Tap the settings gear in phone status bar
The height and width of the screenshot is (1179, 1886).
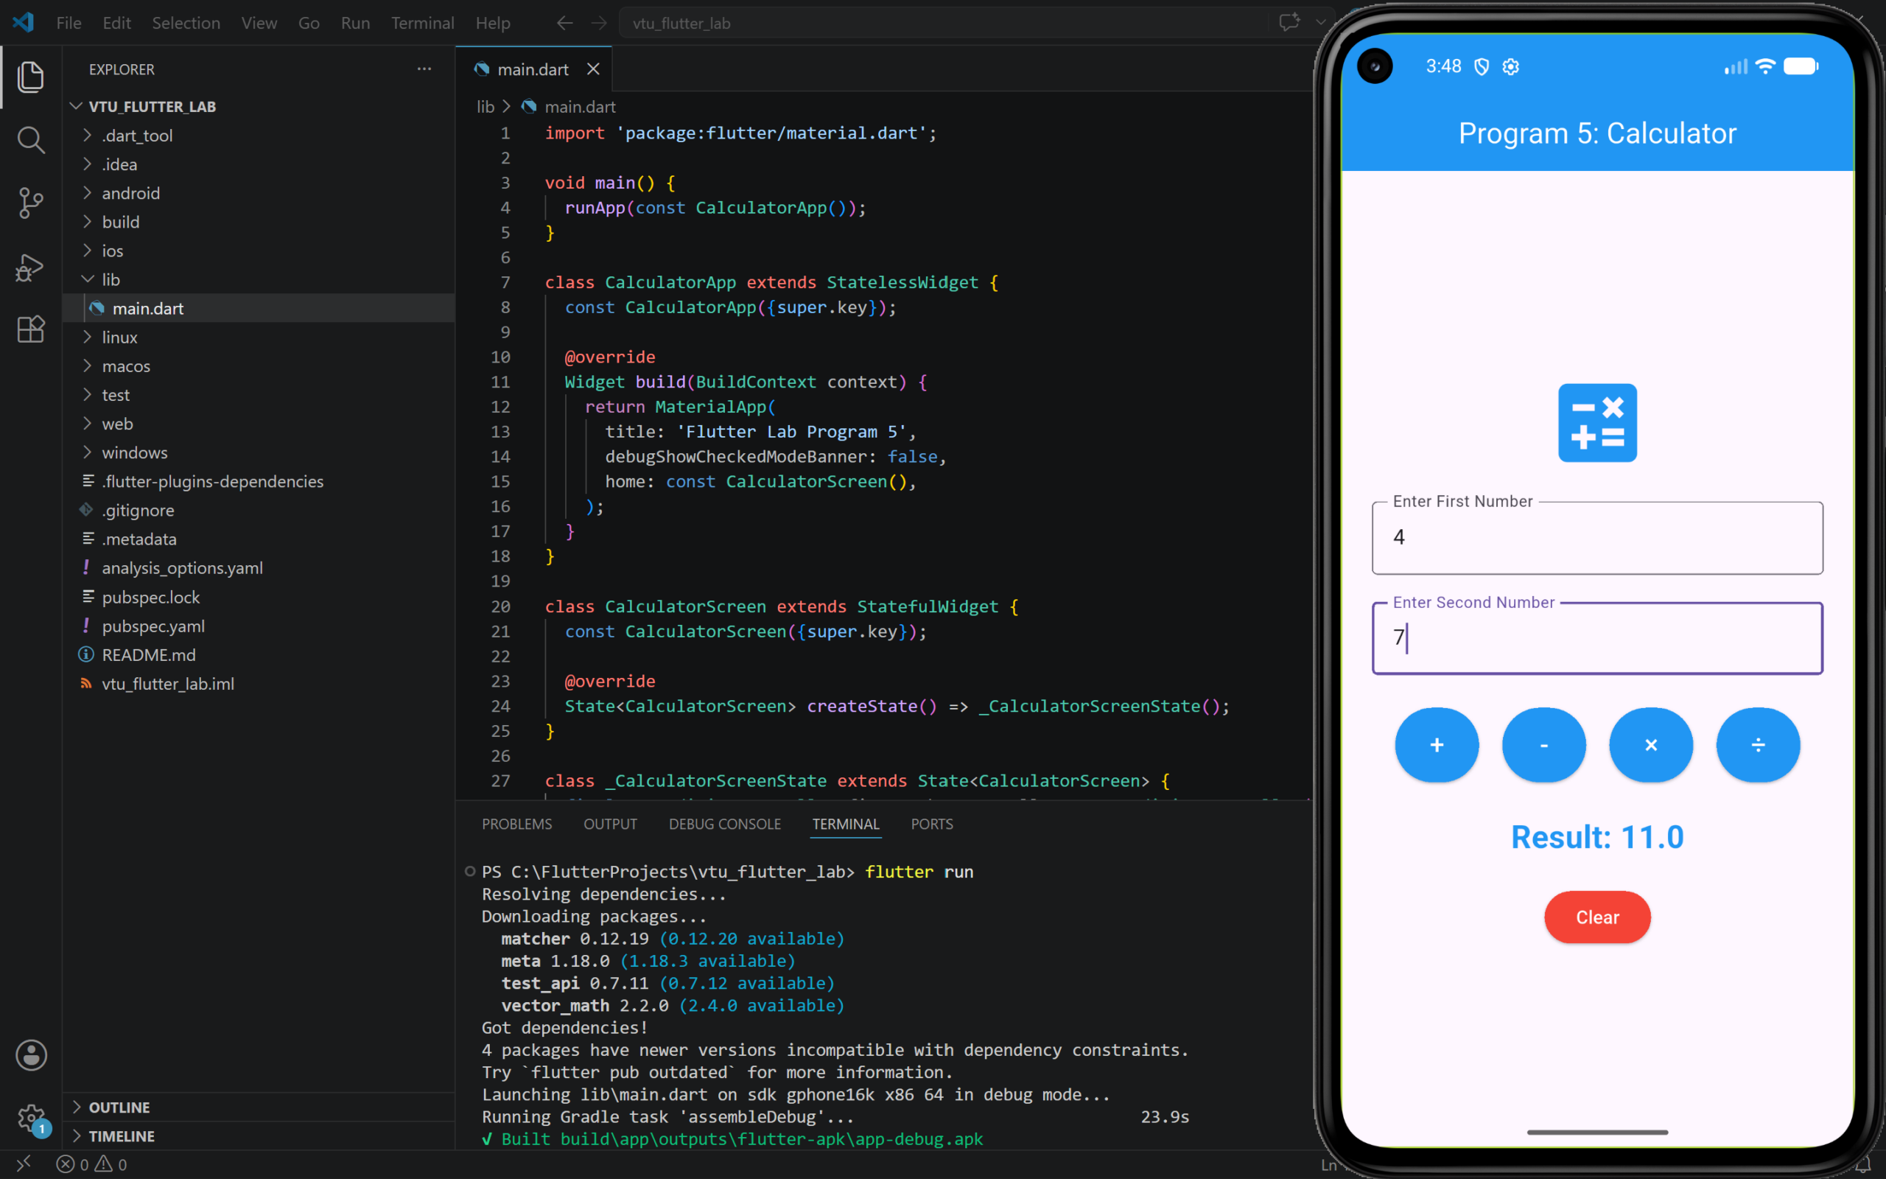(x=1510, y=67)
